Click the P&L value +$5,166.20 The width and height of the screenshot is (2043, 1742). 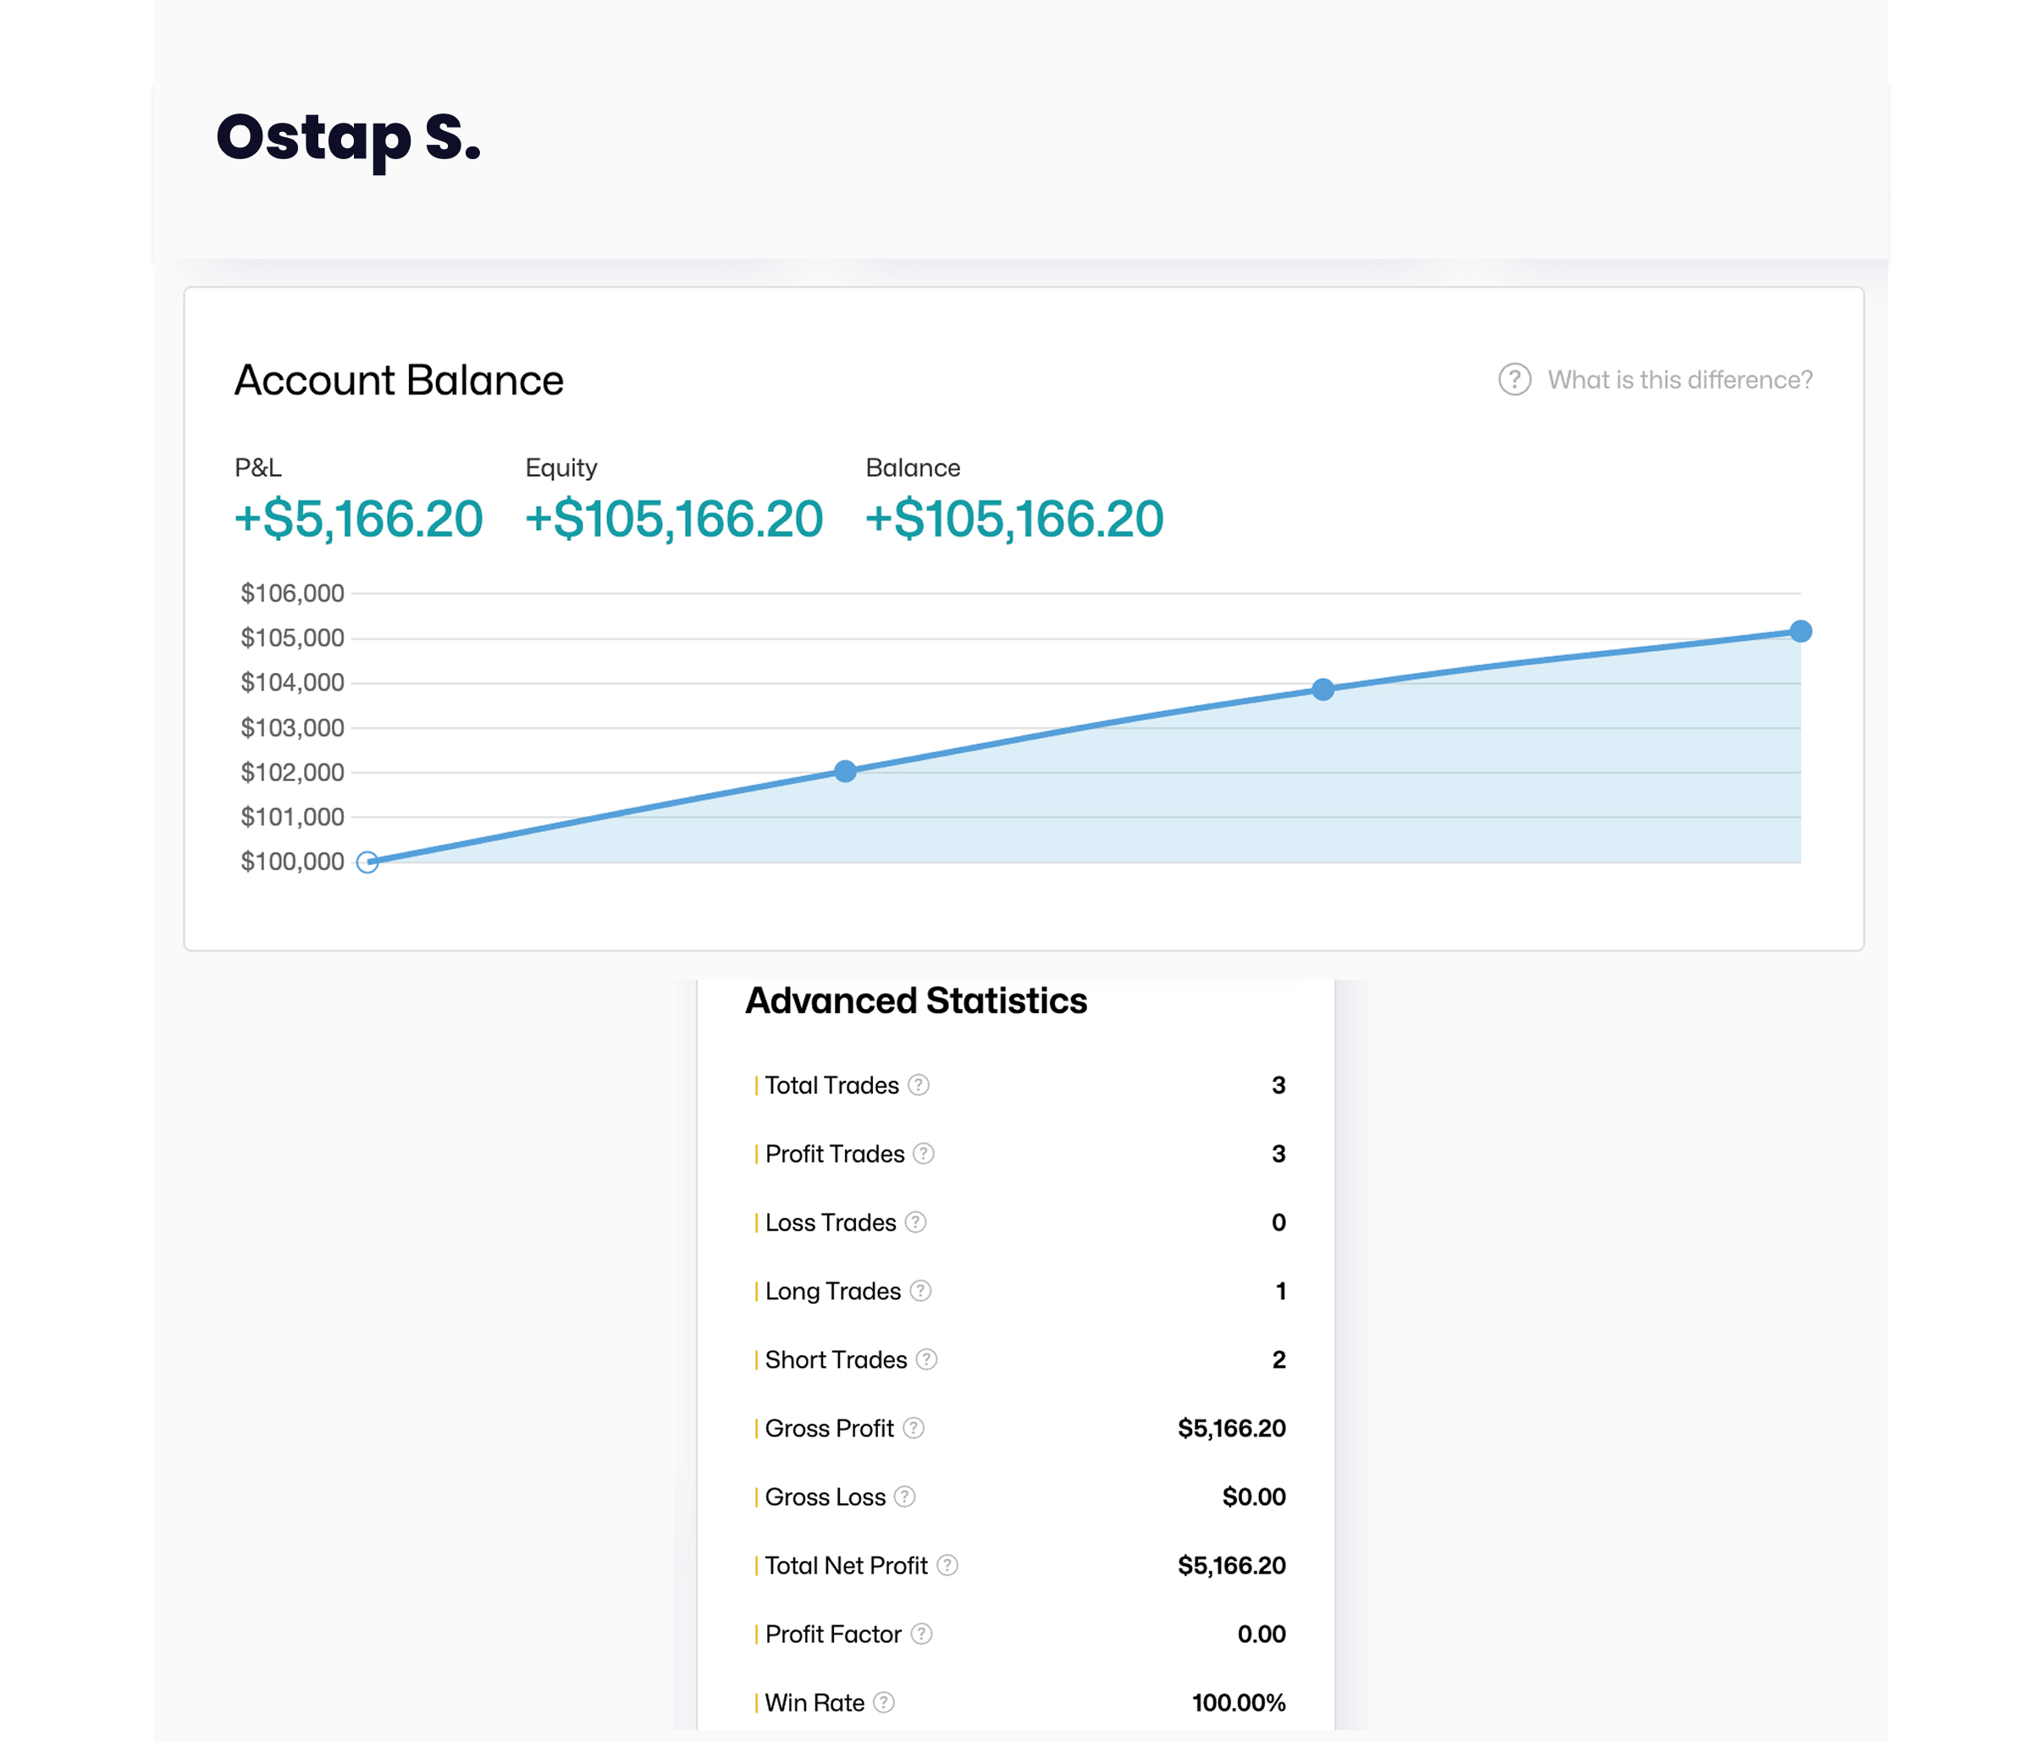358,519
